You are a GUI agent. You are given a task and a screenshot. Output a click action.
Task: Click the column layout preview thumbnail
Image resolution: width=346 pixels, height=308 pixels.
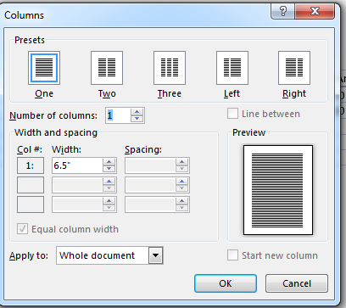click(x=278, y=190)
